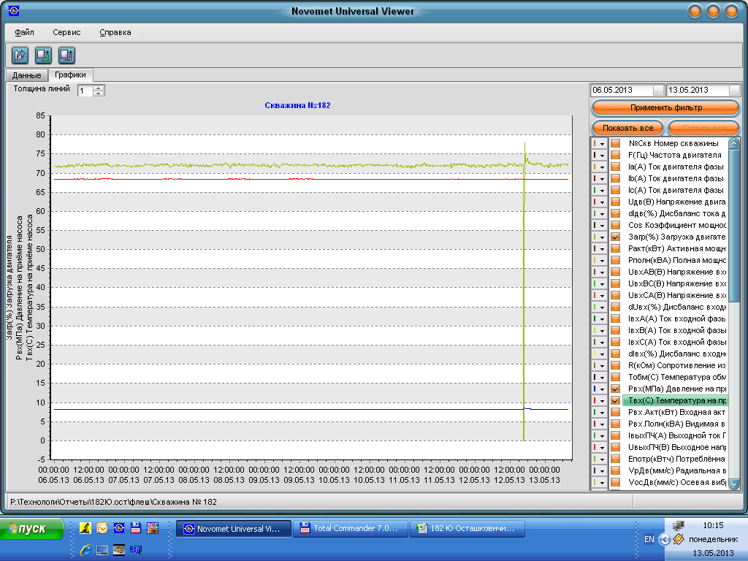Click the network computers icon in system tray

[679, 526]
